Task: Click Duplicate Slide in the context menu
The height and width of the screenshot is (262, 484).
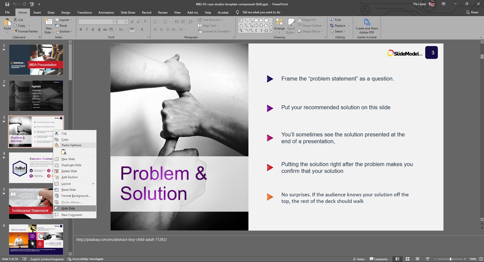Action: coord(71,165)
